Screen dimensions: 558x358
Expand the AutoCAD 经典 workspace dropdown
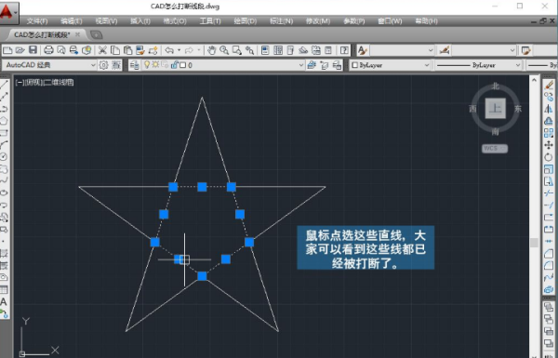click(x=93, y=65)
